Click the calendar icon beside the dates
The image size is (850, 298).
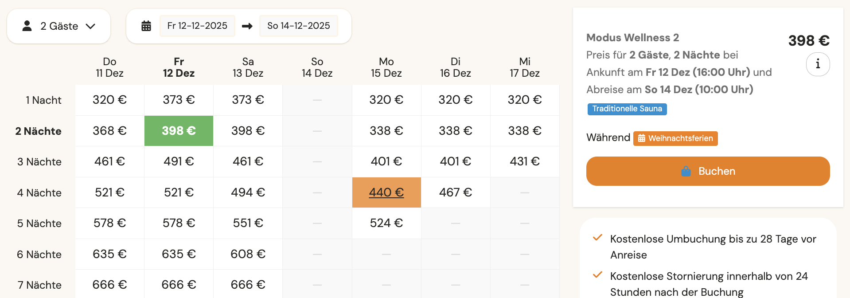pyautogui.click(x=146, y=26)
